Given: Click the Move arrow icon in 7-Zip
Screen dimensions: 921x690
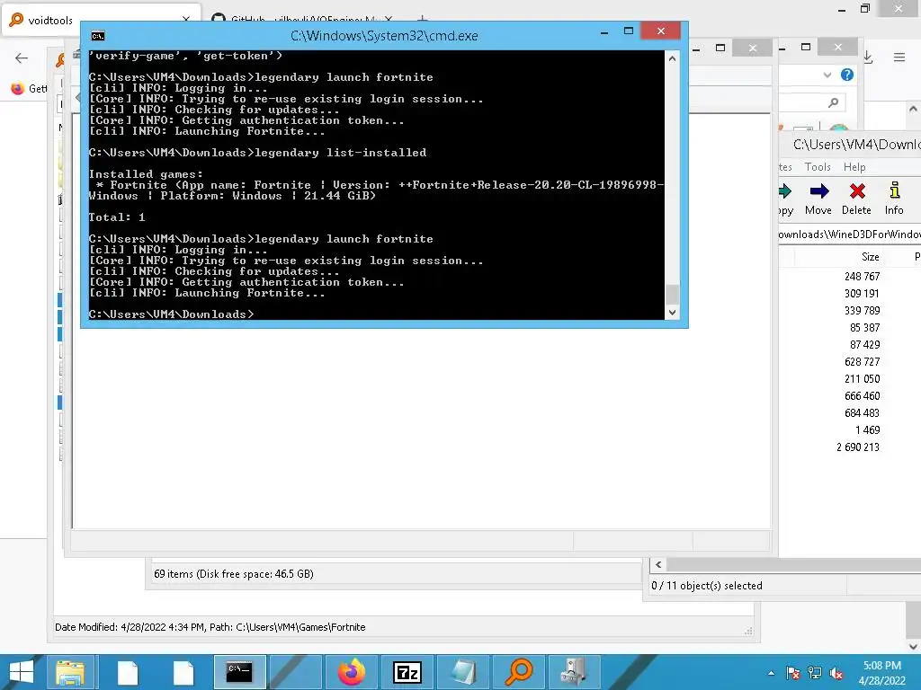Looking at the screenshot, I should click(818, 191).
